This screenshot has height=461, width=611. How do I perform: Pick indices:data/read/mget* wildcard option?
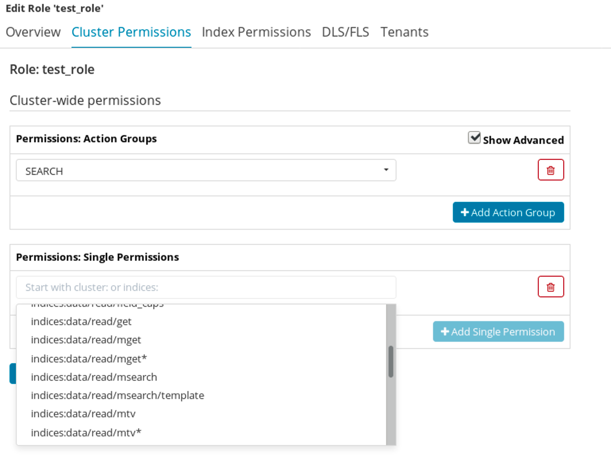pyautogui.click(x=201, y=358)
